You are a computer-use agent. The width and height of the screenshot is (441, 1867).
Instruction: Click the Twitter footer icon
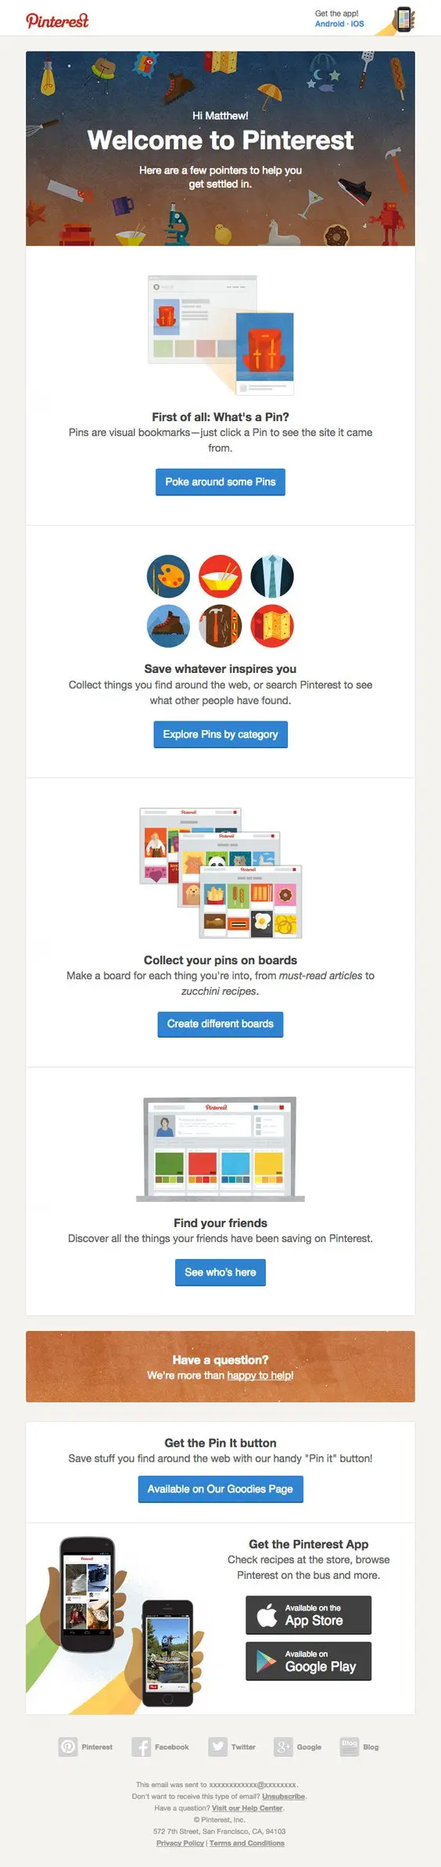(218, 1746)
